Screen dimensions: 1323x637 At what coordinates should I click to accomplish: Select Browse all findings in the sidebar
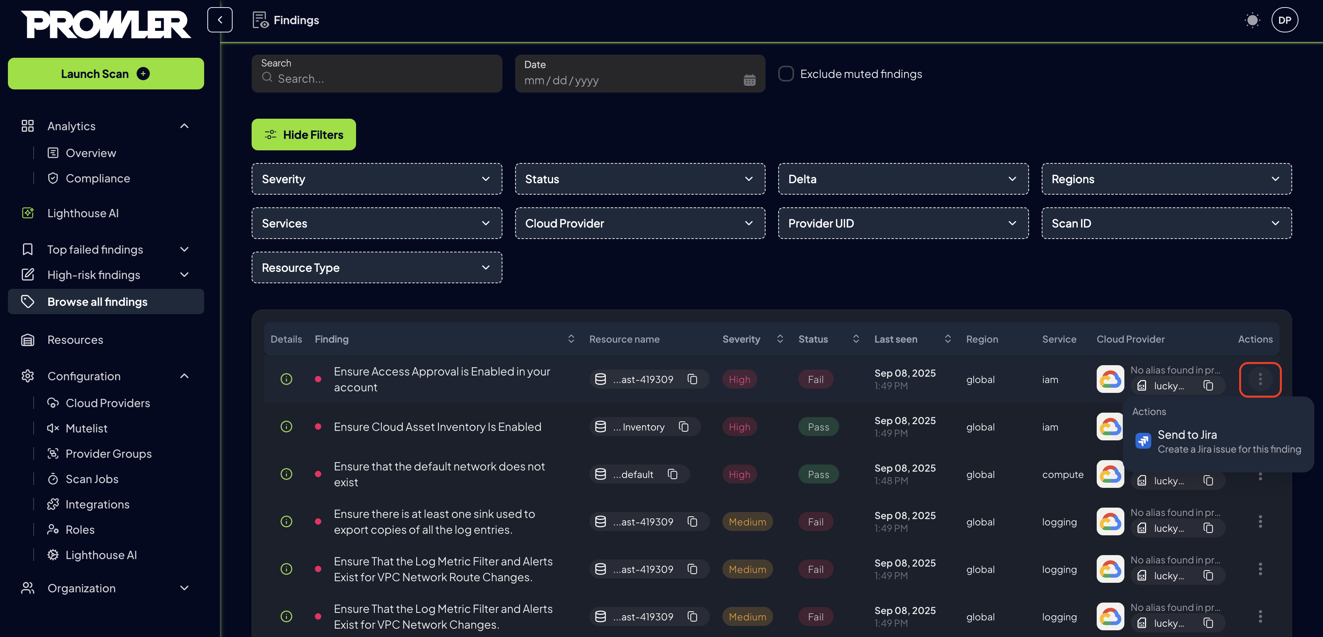click(98, 301)
